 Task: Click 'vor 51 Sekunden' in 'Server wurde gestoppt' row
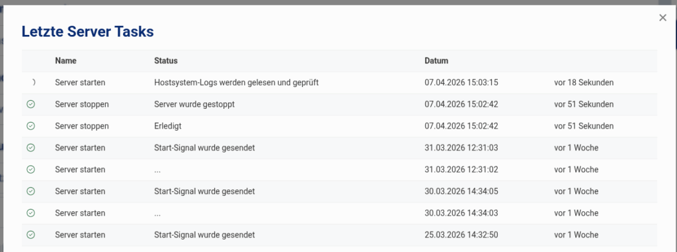click(x=584, y=104)
